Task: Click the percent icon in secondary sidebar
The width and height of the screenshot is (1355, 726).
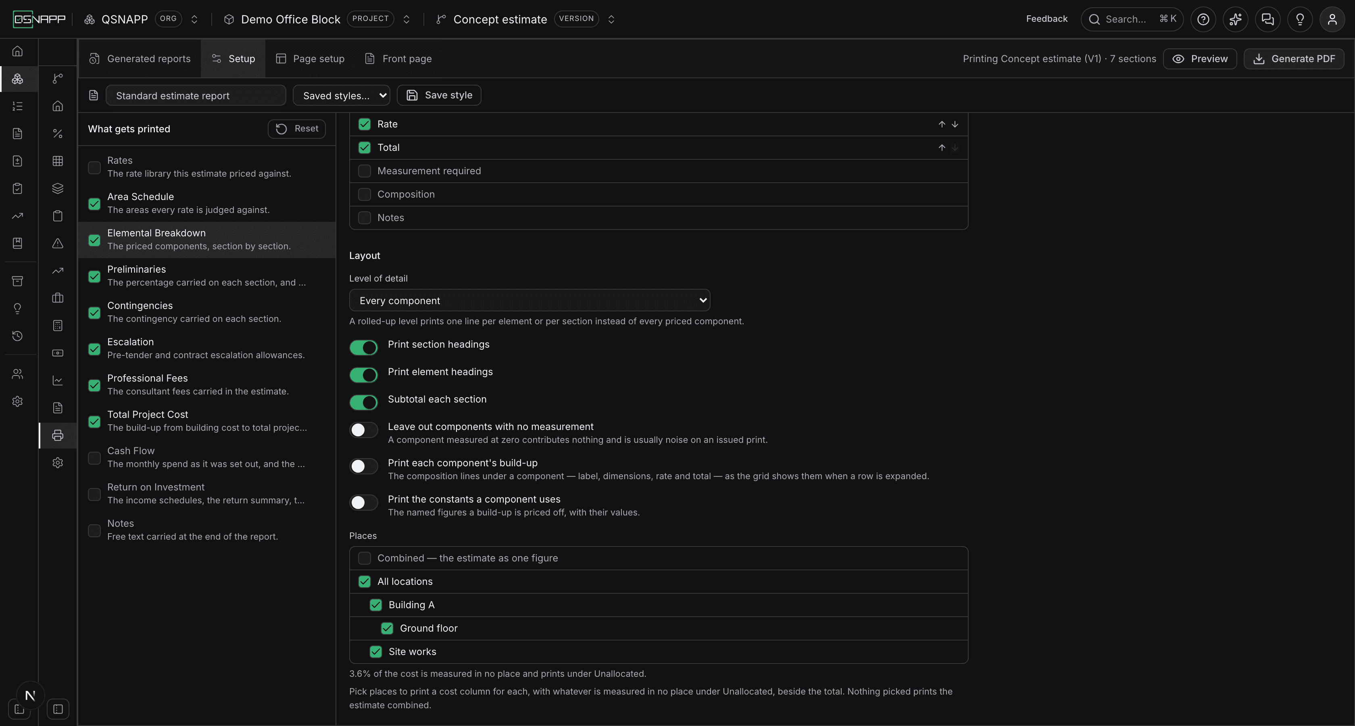Action: click(58, 134)
